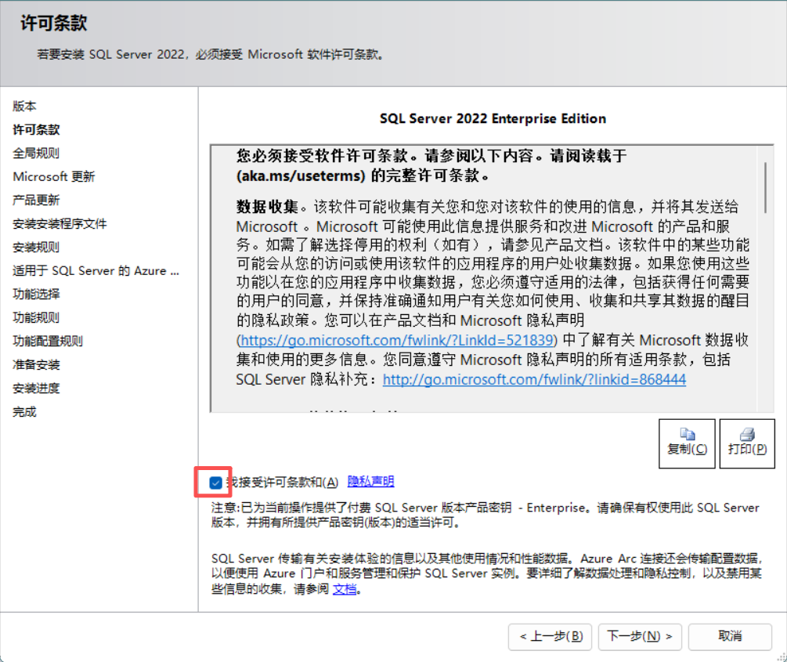
Task: Click the 注意:已为当前操作提供了付费 notice text
Action: point(485,515)
